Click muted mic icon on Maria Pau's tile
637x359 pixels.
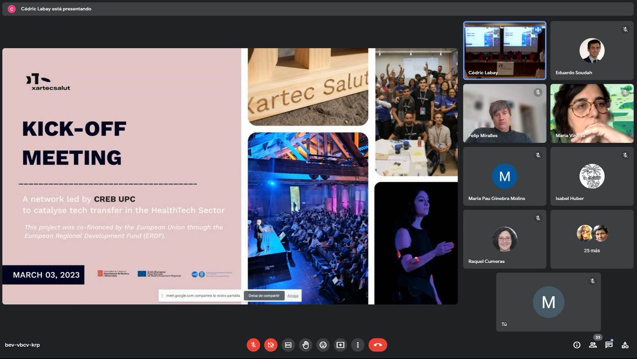pos(538,155)
